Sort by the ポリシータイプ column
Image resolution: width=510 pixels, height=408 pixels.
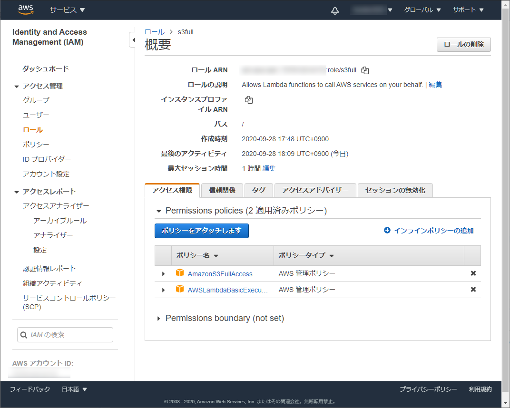[306, 255]
